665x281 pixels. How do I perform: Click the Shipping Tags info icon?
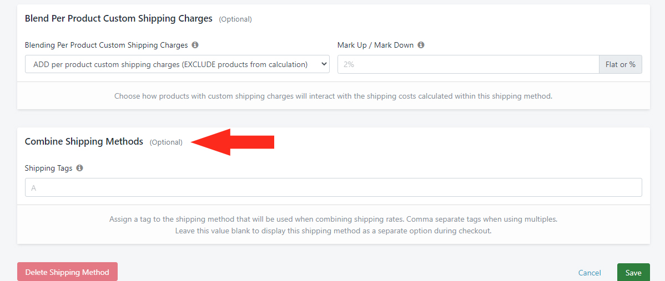pyautogui.click(x=79, y=168)
